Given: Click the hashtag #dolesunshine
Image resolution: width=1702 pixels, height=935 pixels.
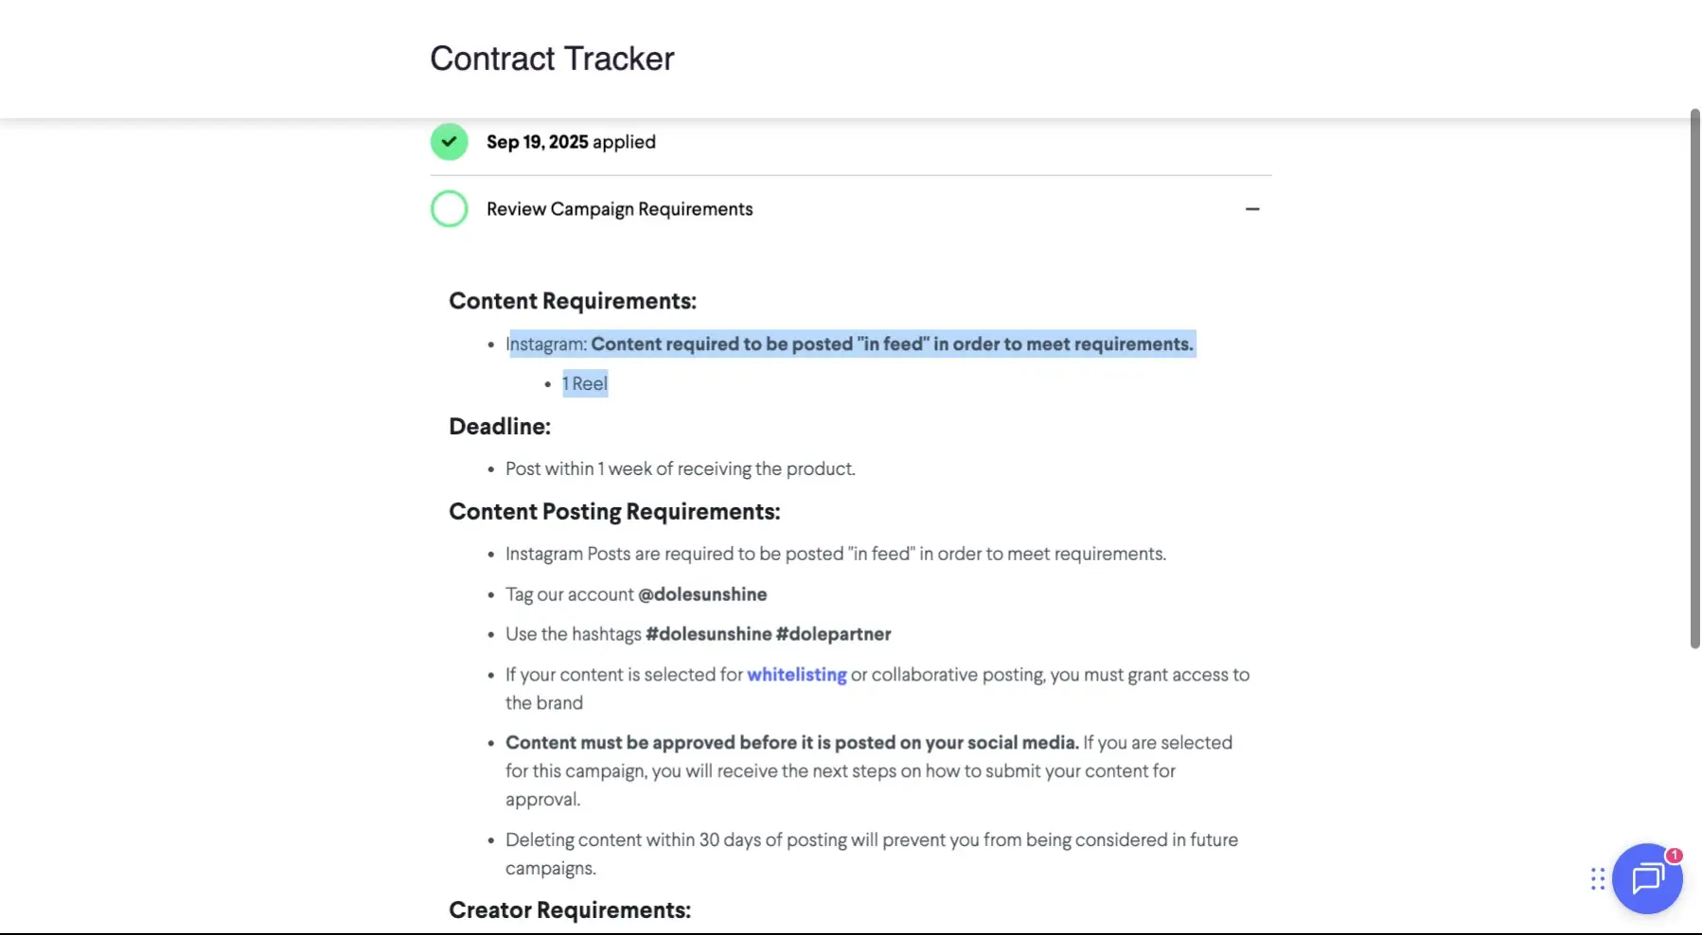Looking at the screenshot, I should (x=708, y=634).
